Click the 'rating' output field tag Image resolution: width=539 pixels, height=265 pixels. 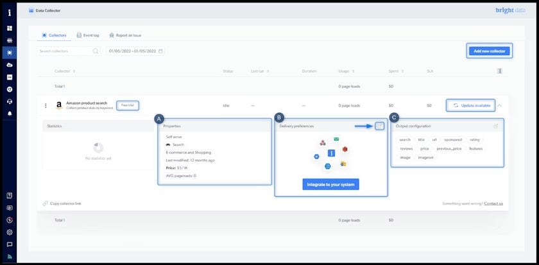(x=474, y=140)
